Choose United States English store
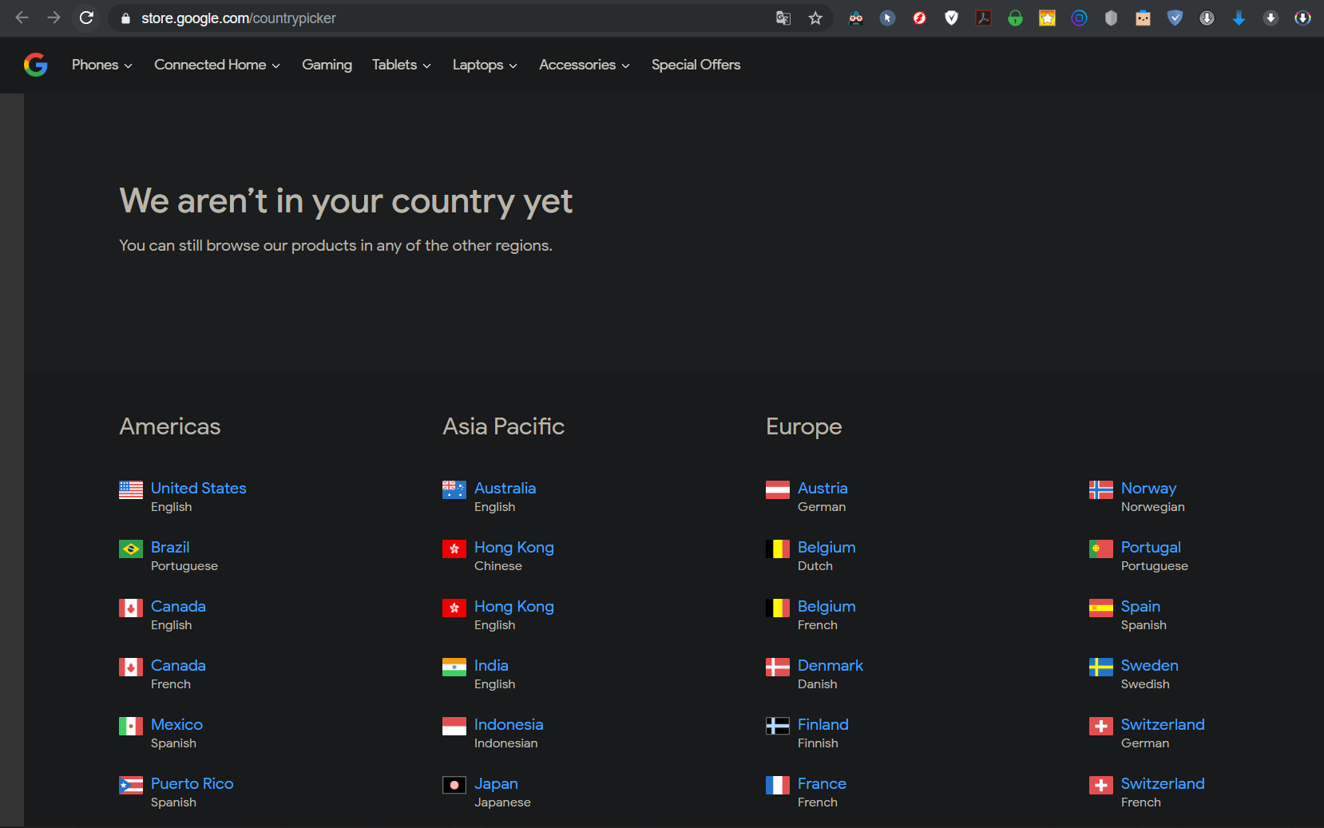This screenshot has height=828, width=1324. click(199, 488)
